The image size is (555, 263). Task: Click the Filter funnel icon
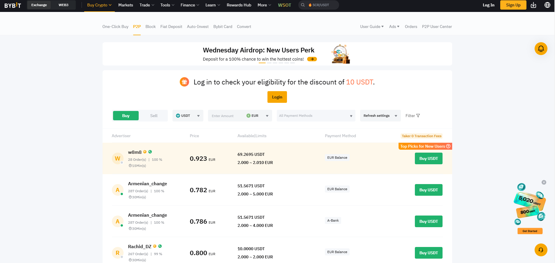[418, 116]
